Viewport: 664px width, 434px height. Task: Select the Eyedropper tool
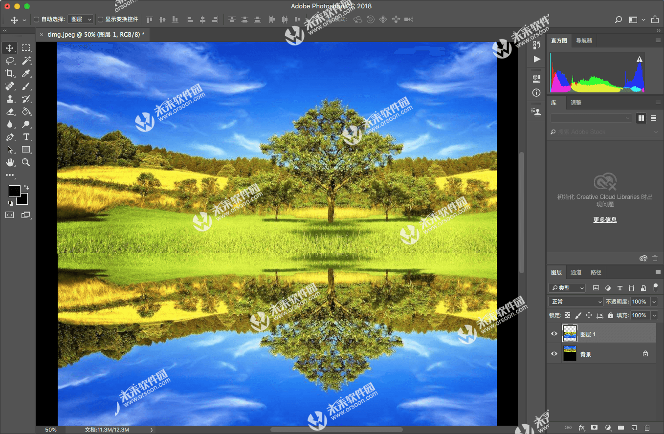tap(26, 73)
